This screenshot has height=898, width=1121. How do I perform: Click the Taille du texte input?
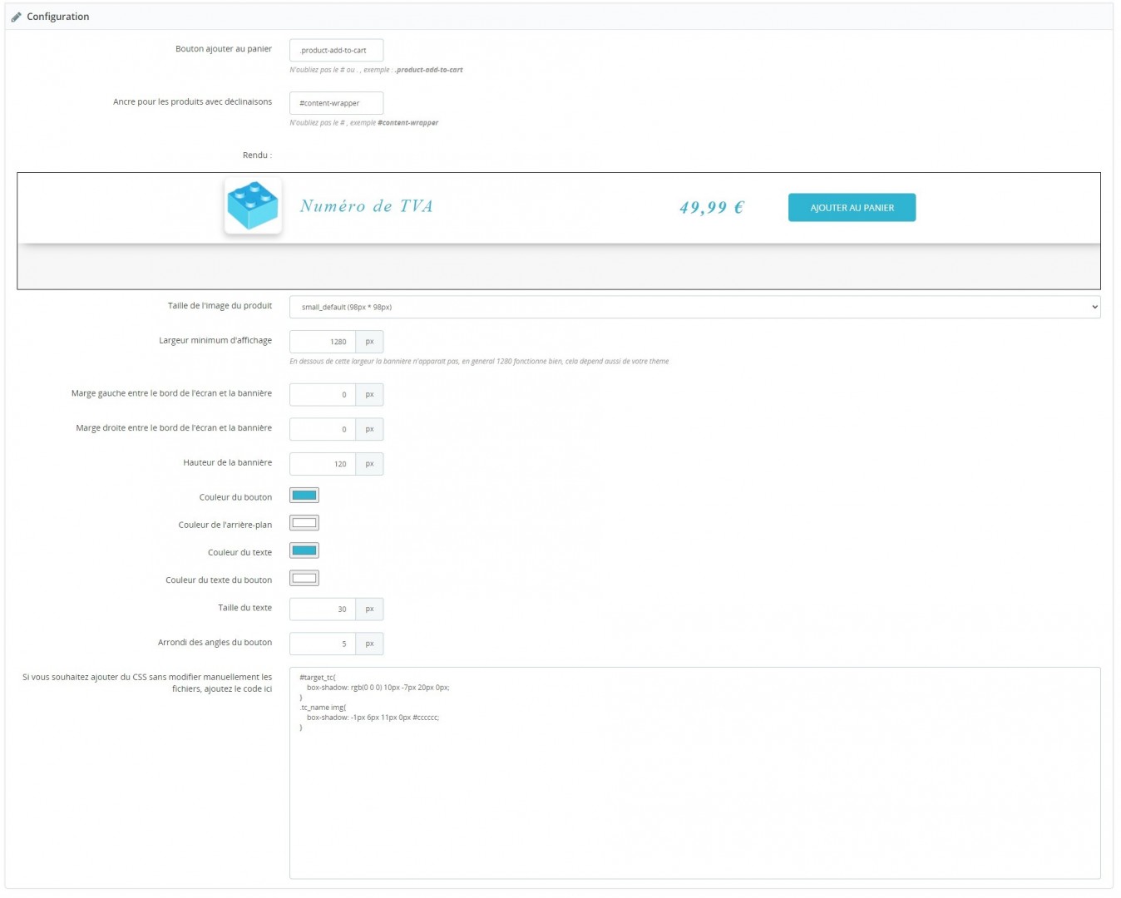[323, 609]
